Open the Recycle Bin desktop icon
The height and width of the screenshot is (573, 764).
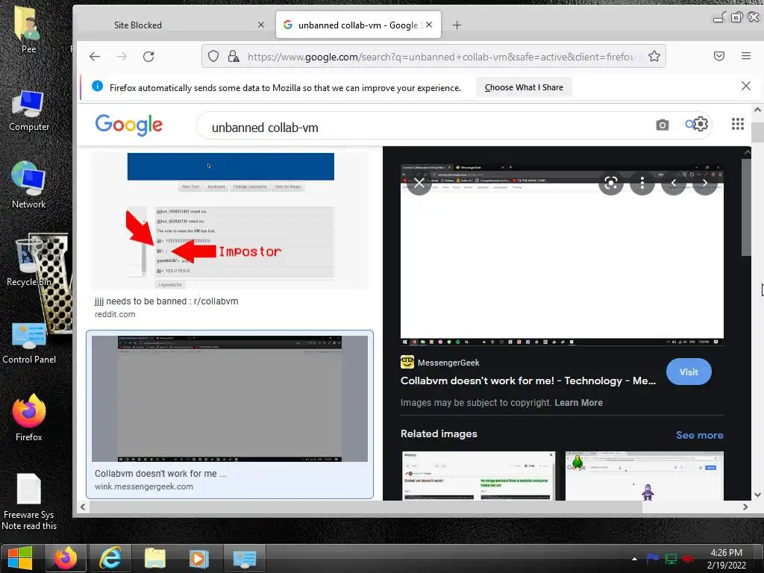coord(29,263)
